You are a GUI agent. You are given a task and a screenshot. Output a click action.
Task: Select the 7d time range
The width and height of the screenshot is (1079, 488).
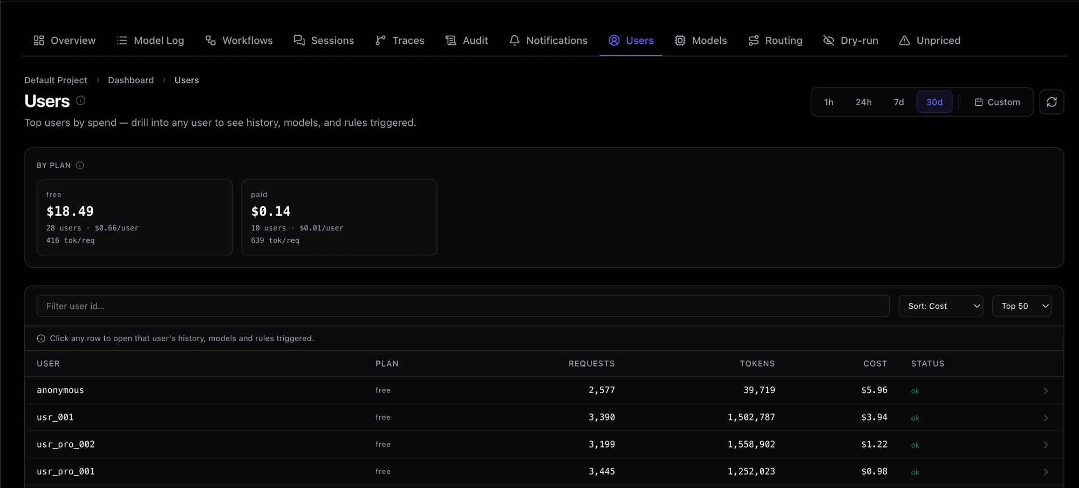899,102
